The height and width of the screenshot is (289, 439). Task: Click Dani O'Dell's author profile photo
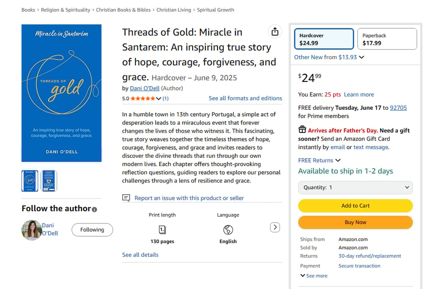31,230
